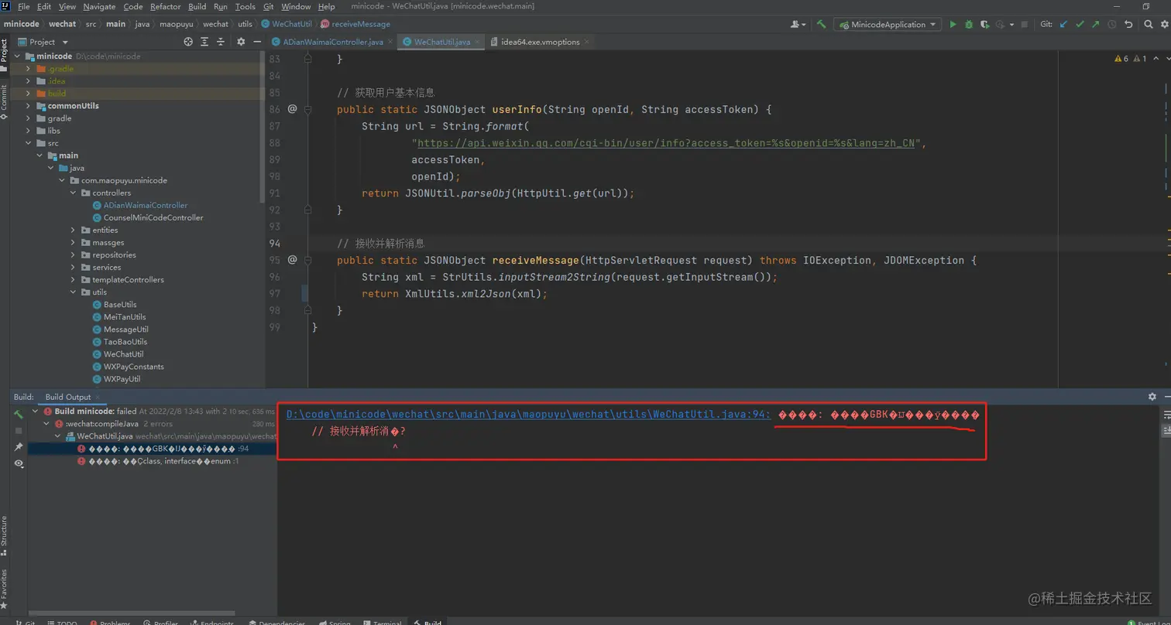The image size is (1171, 625).
Task: Select ADianWaimaiController in project tree
Action: click(146, 205)
